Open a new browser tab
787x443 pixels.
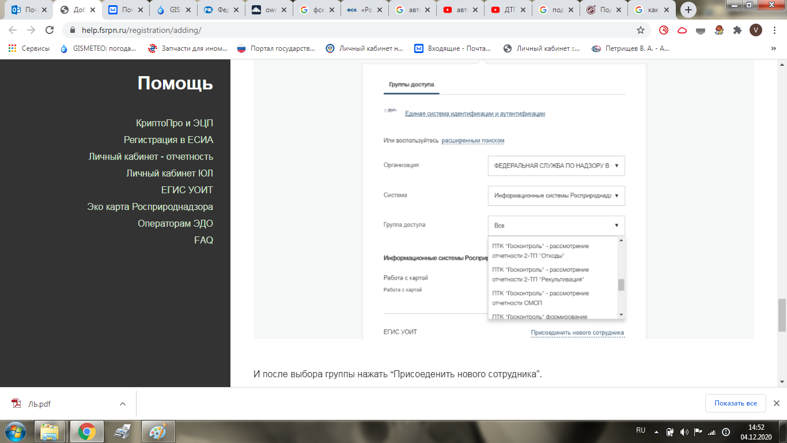click(x=688, y=10)
